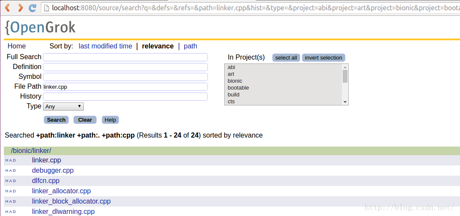The image size is (460, 216).
Task: Click the project list scroll down arrow
Action: tap(345, 102)
